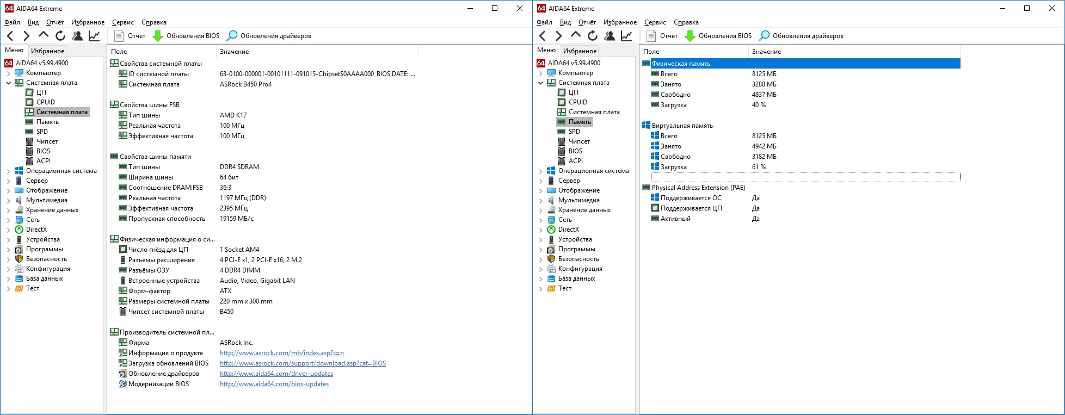Click AIDA64 v5.99.4900 root in left tree
This screenshot has width=1065, height=415.
tap(42, 63)
